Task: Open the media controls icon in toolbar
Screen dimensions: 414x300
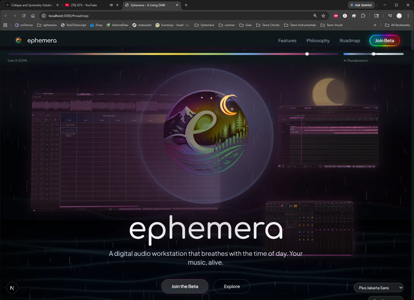Action: coord(390,16)
